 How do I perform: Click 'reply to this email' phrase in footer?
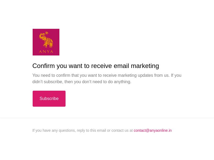(x=91, y=130)
